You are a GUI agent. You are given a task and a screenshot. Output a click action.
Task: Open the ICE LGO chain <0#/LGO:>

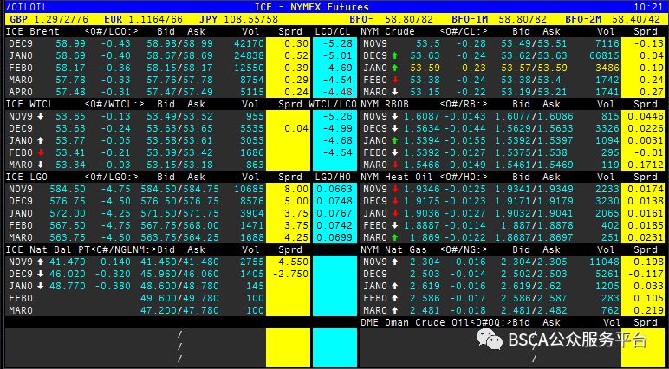tap(112, 177)
